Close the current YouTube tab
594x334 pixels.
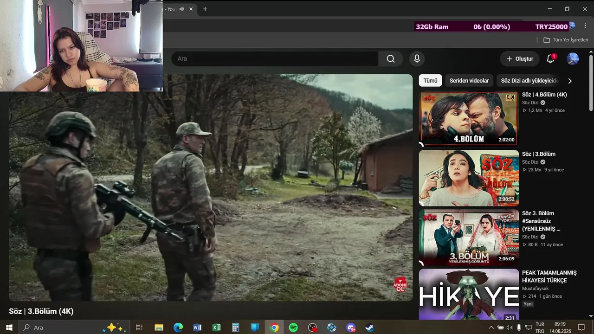(191, 9)
